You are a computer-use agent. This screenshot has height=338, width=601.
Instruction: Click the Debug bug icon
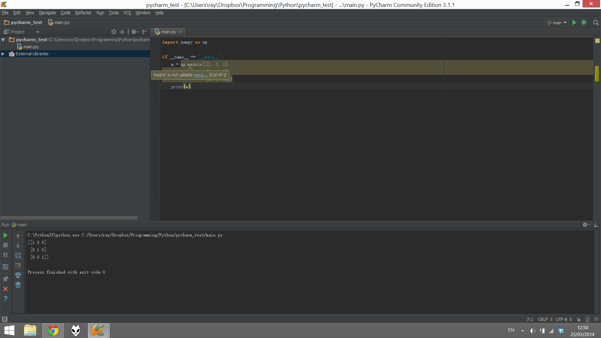[584, 23]
